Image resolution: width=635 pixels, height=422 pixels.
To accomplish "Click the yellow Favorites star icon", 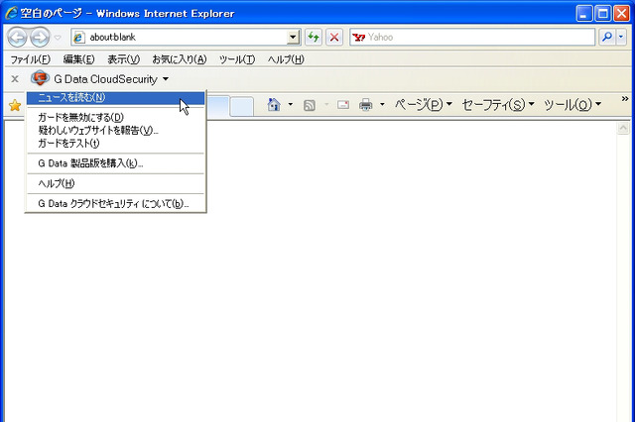I will coord(14,105).
